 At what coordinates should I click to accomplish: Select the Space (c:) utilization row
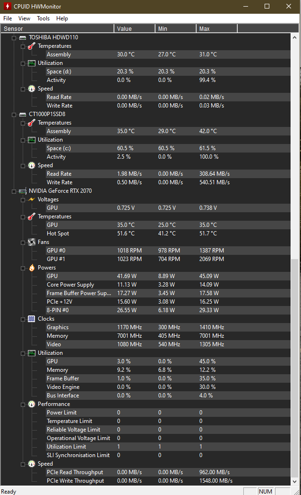(168, 148)
